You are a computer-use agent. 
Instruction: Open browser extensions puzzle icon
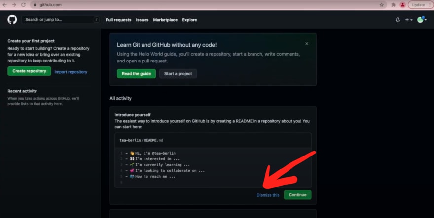(393, 5)
